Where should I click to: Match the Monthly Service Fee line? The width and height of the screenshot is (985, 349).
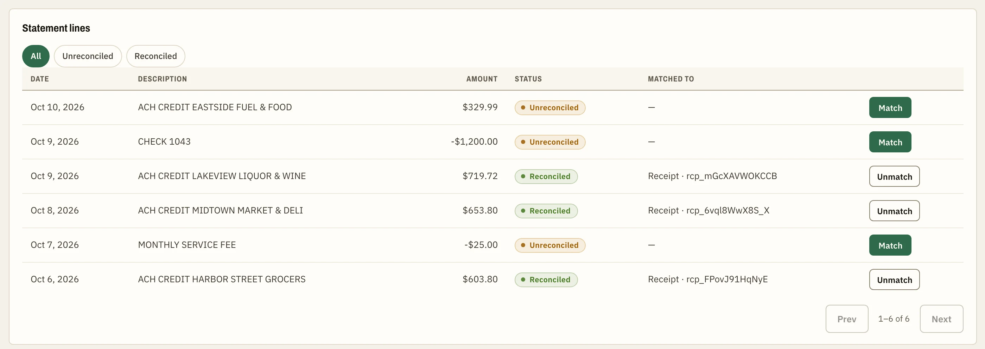(x=890, y=245)
